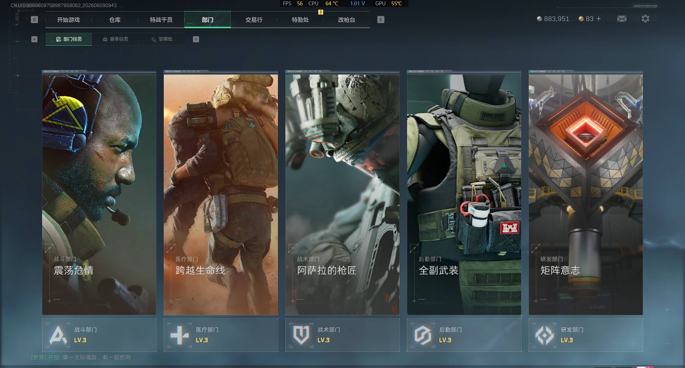The image size is (685, 368).
Task: Click the Q key previous-tab icon
Action: [x=34, y=20]
